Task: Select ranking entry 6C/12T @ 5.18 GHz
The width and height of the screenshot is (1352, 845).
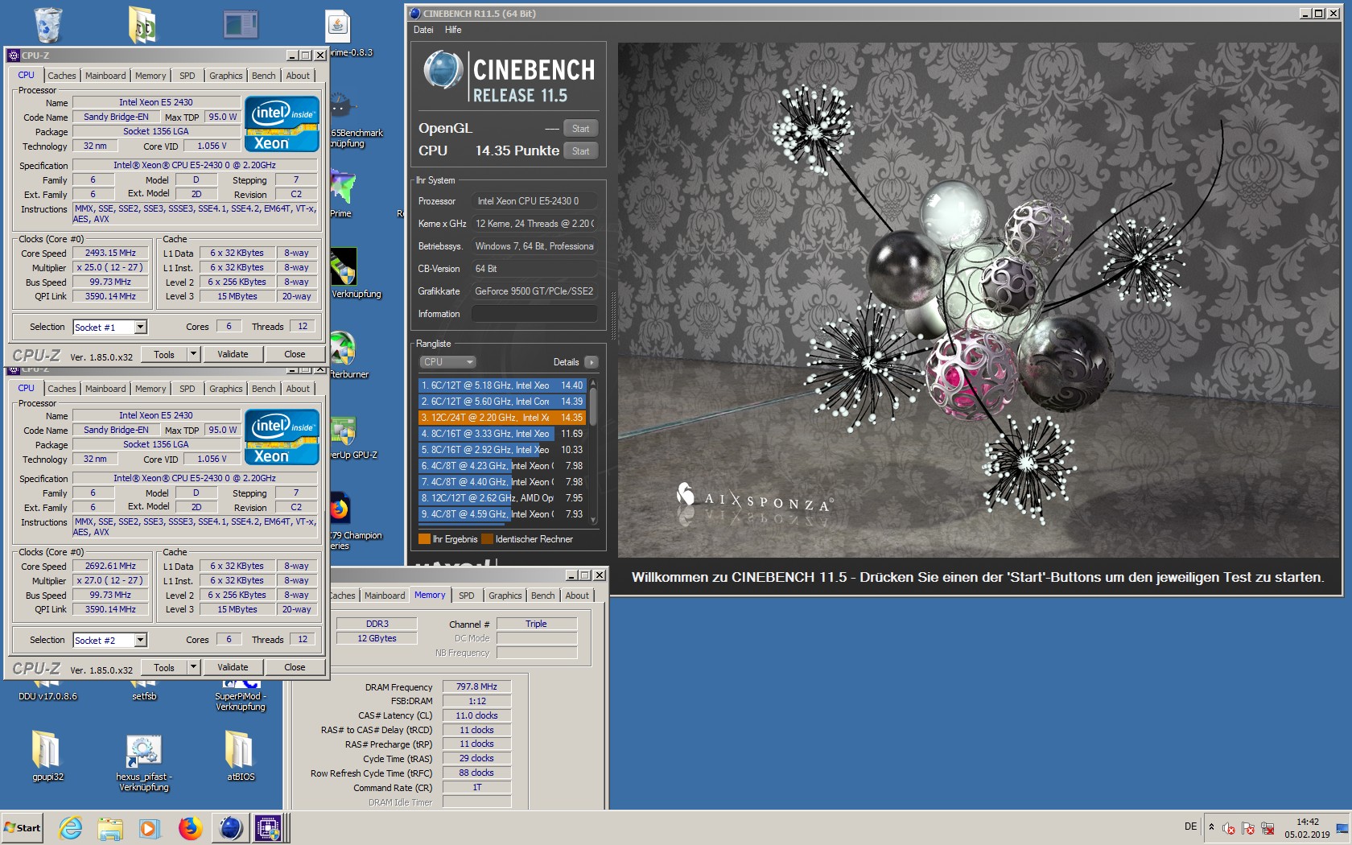Action: (x=503, y=385)
